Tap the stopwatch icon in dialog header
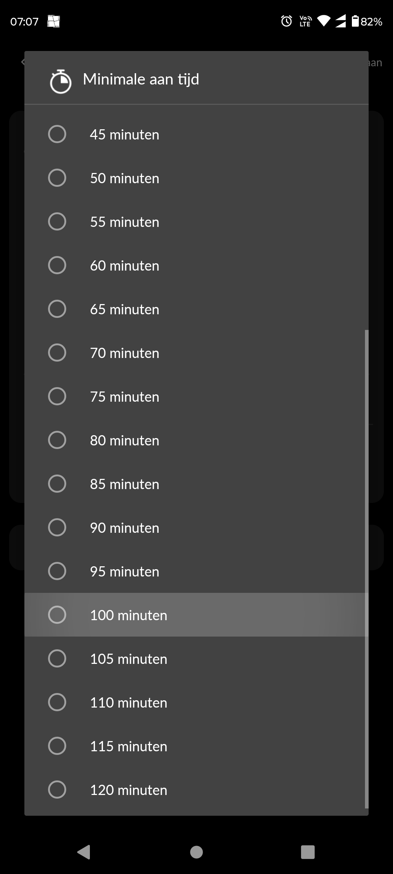Viewport: 393px width, 874px height. tap(60, 81)
